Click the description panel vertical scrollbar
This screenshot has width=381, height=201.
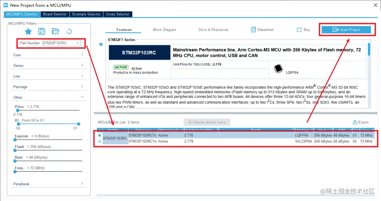(x=369, y=50)
